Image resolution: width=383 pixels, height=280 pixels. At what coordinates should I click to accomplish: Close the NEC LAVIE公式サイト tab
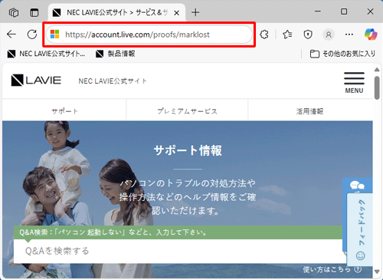[176, 12]
